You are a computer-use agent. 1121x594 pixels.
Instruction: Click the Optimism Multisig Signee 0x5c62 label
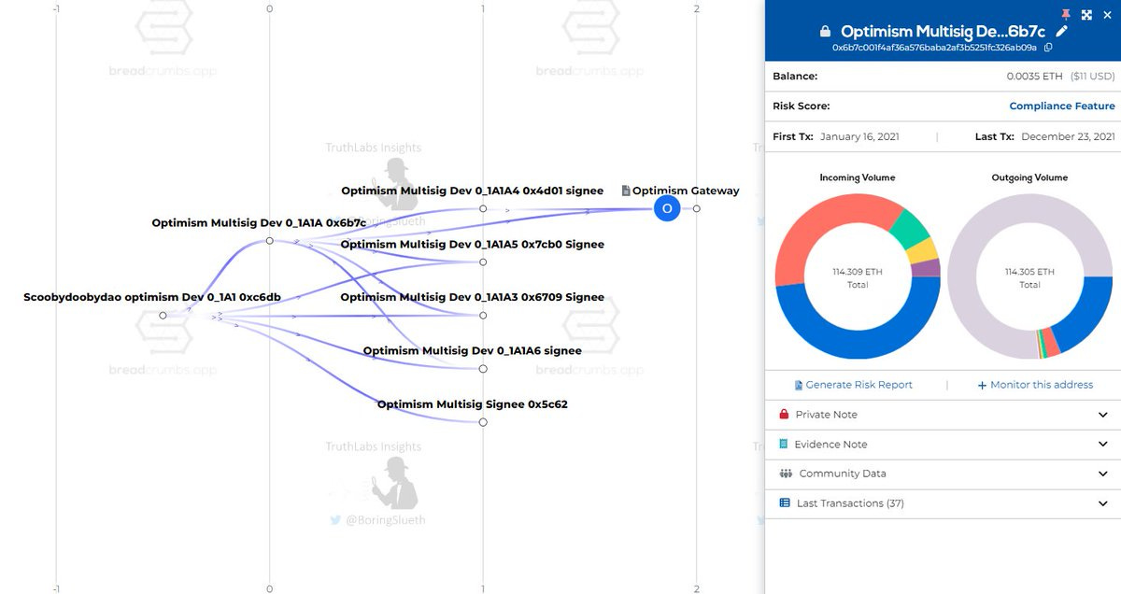pos(472,404)
